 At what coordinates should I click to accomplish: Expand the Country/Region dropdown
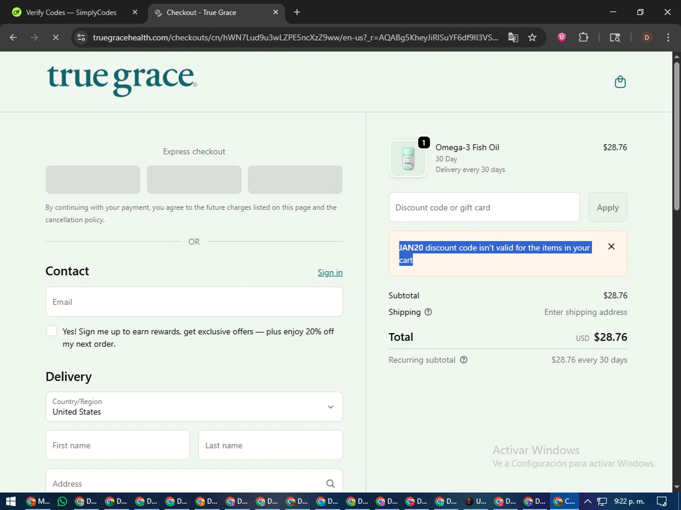(194, 407)
